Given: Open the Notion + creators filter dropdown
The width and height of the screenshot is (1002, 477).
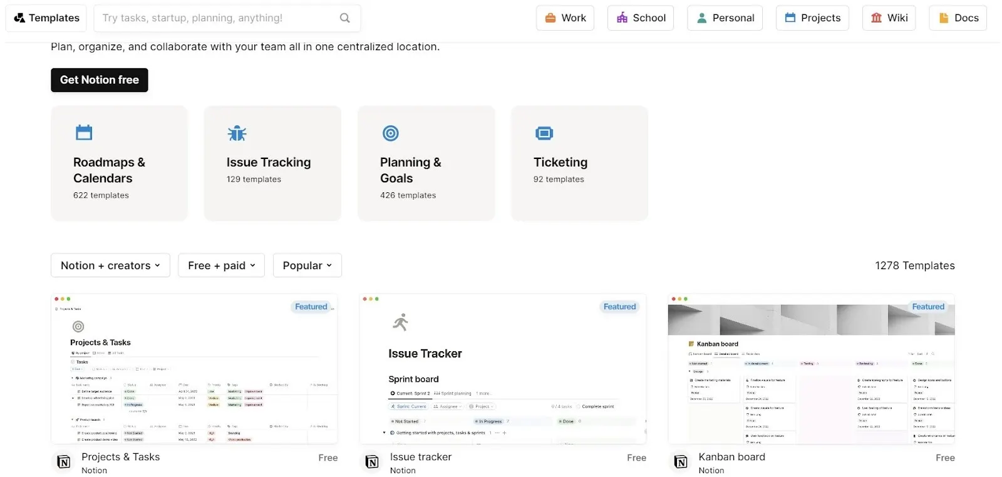Looking at the screenshot, I should [x=110, y=265].
